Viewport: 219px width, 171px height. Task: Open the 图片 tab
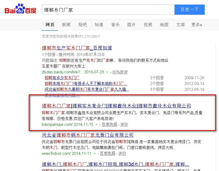131,24
